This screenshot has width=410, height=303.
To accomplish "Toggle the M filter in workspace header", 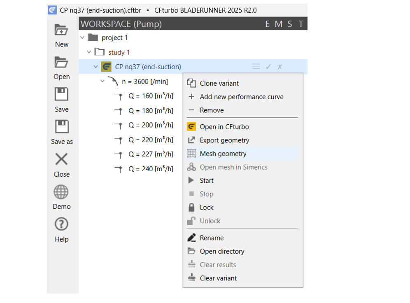I will coord(278,24).
